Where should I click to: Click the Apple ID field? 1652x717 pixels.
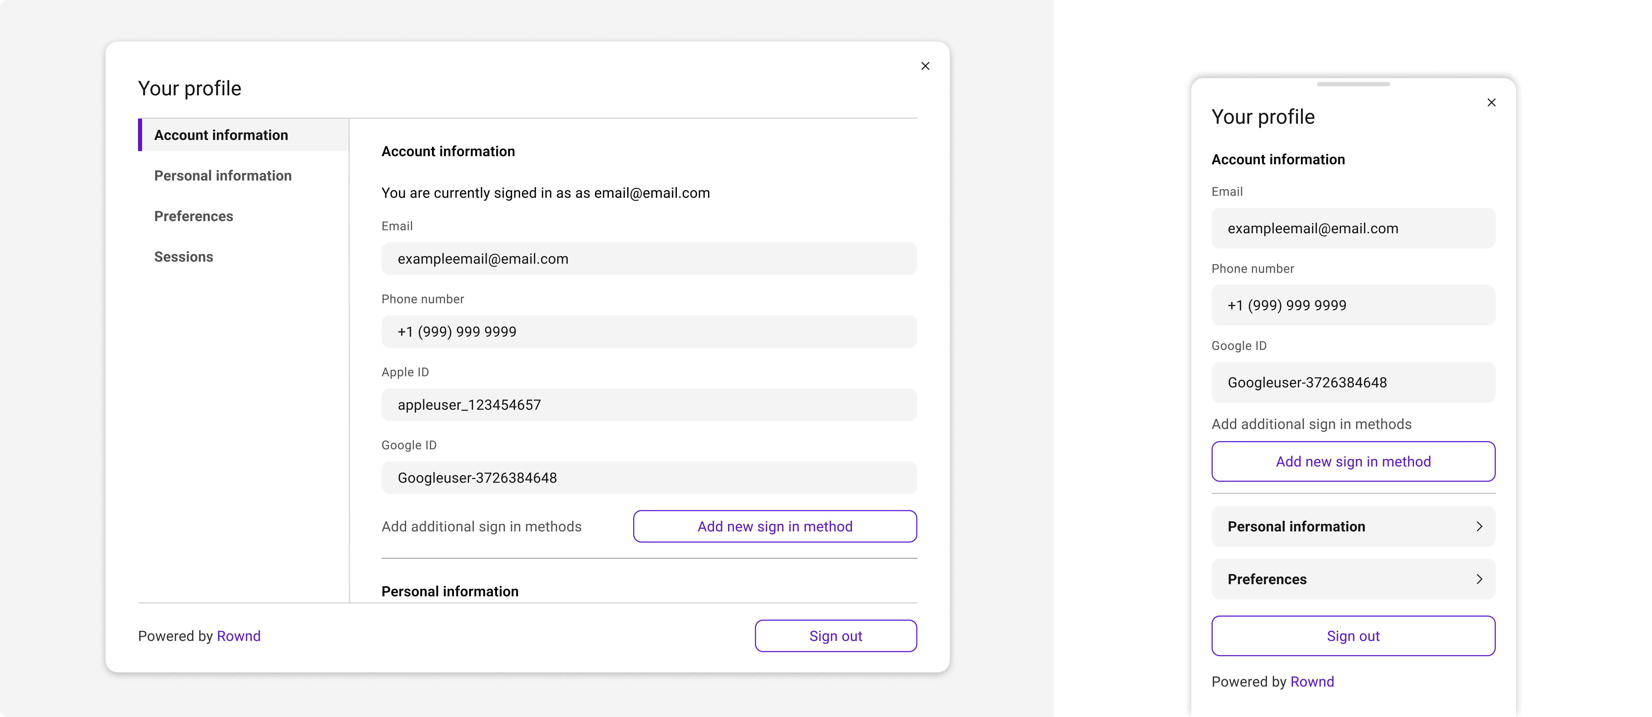point(649,405)
